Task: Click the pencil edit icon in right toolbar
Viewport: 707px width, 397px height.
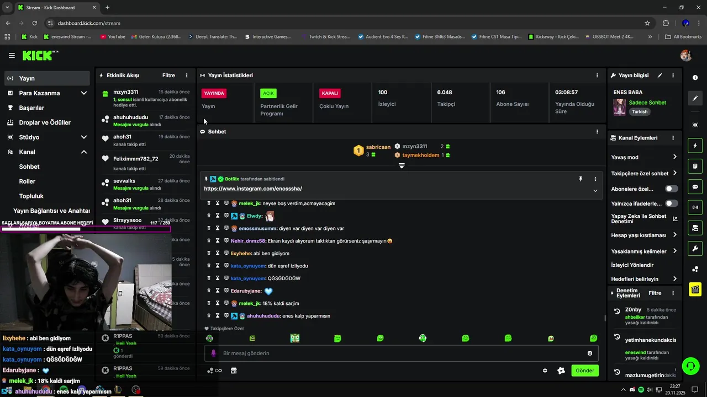Action: click(x=695, y=98)
